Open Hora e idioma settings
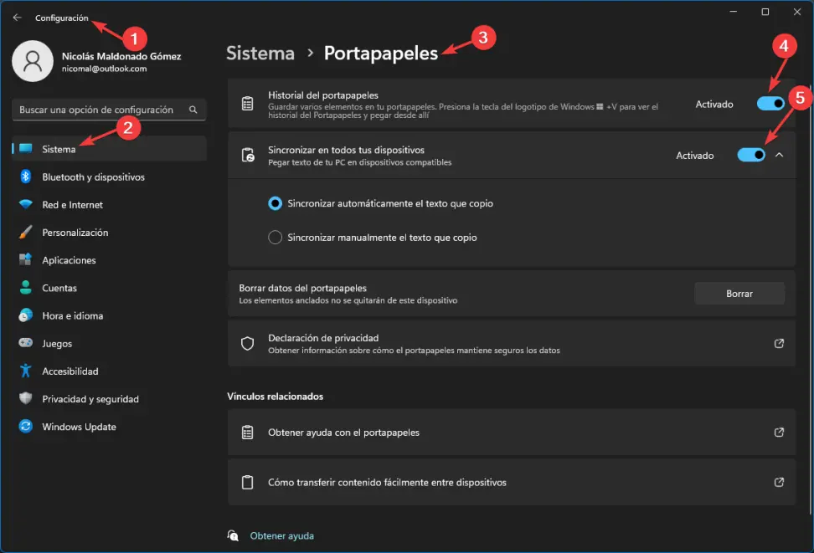814x553 pixels. point(109,315)
